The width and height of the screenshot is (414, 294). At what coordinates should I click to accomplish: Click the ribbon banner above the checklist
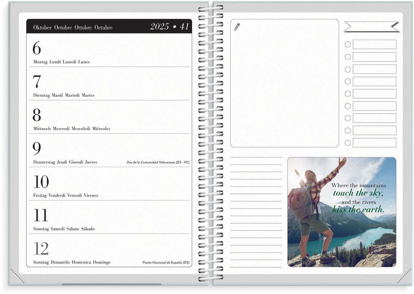click(x=372, y=27)
